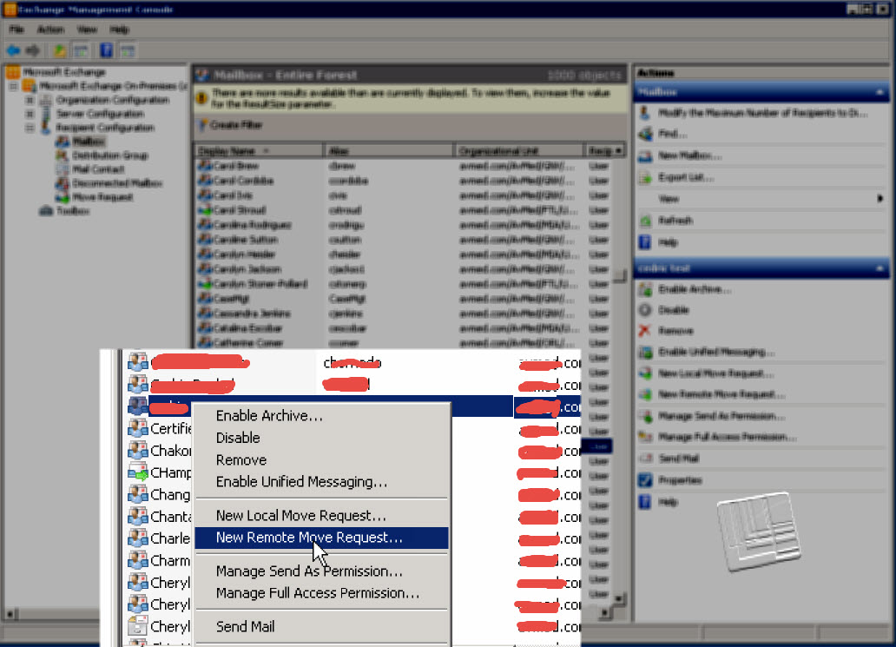
Task: Open the Distribution Group tree node
Action: 109,155
